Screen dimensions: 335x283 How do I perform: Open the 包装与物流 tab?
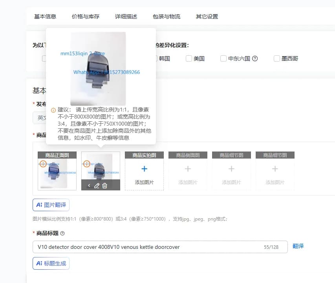click(x=167, y=16)
